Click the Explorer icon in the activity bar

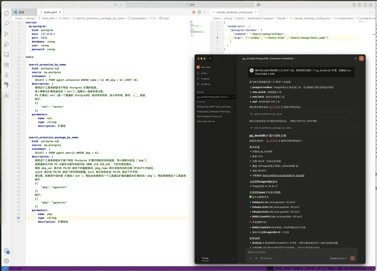point(6,14)
